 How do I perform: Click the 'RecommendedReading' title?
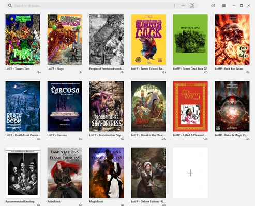click(x=20, y=202)
